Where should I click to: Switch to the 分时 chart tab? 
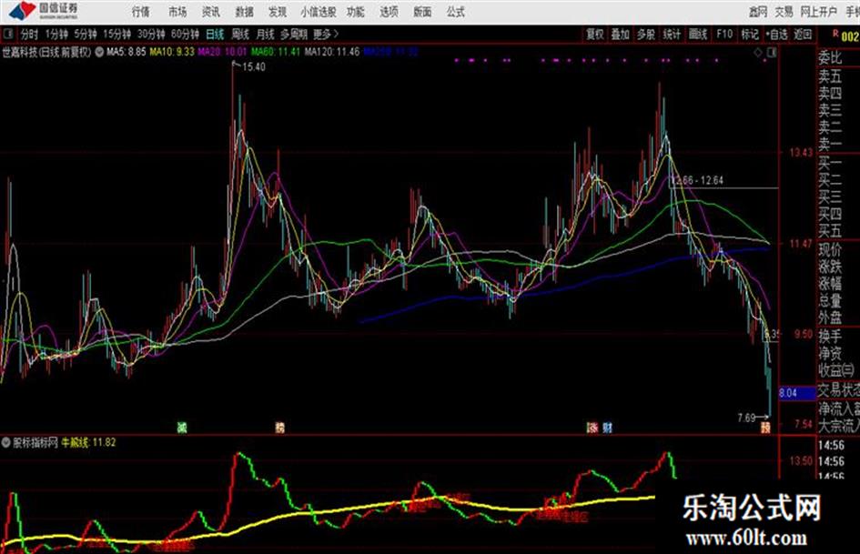[x=30, y=34]
